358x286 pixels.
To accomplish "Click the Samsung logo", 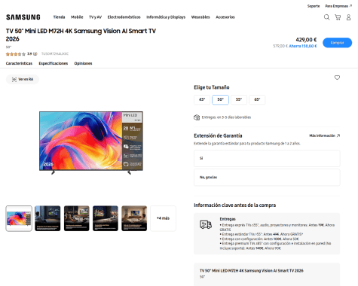I will click(x=23, y=17).
